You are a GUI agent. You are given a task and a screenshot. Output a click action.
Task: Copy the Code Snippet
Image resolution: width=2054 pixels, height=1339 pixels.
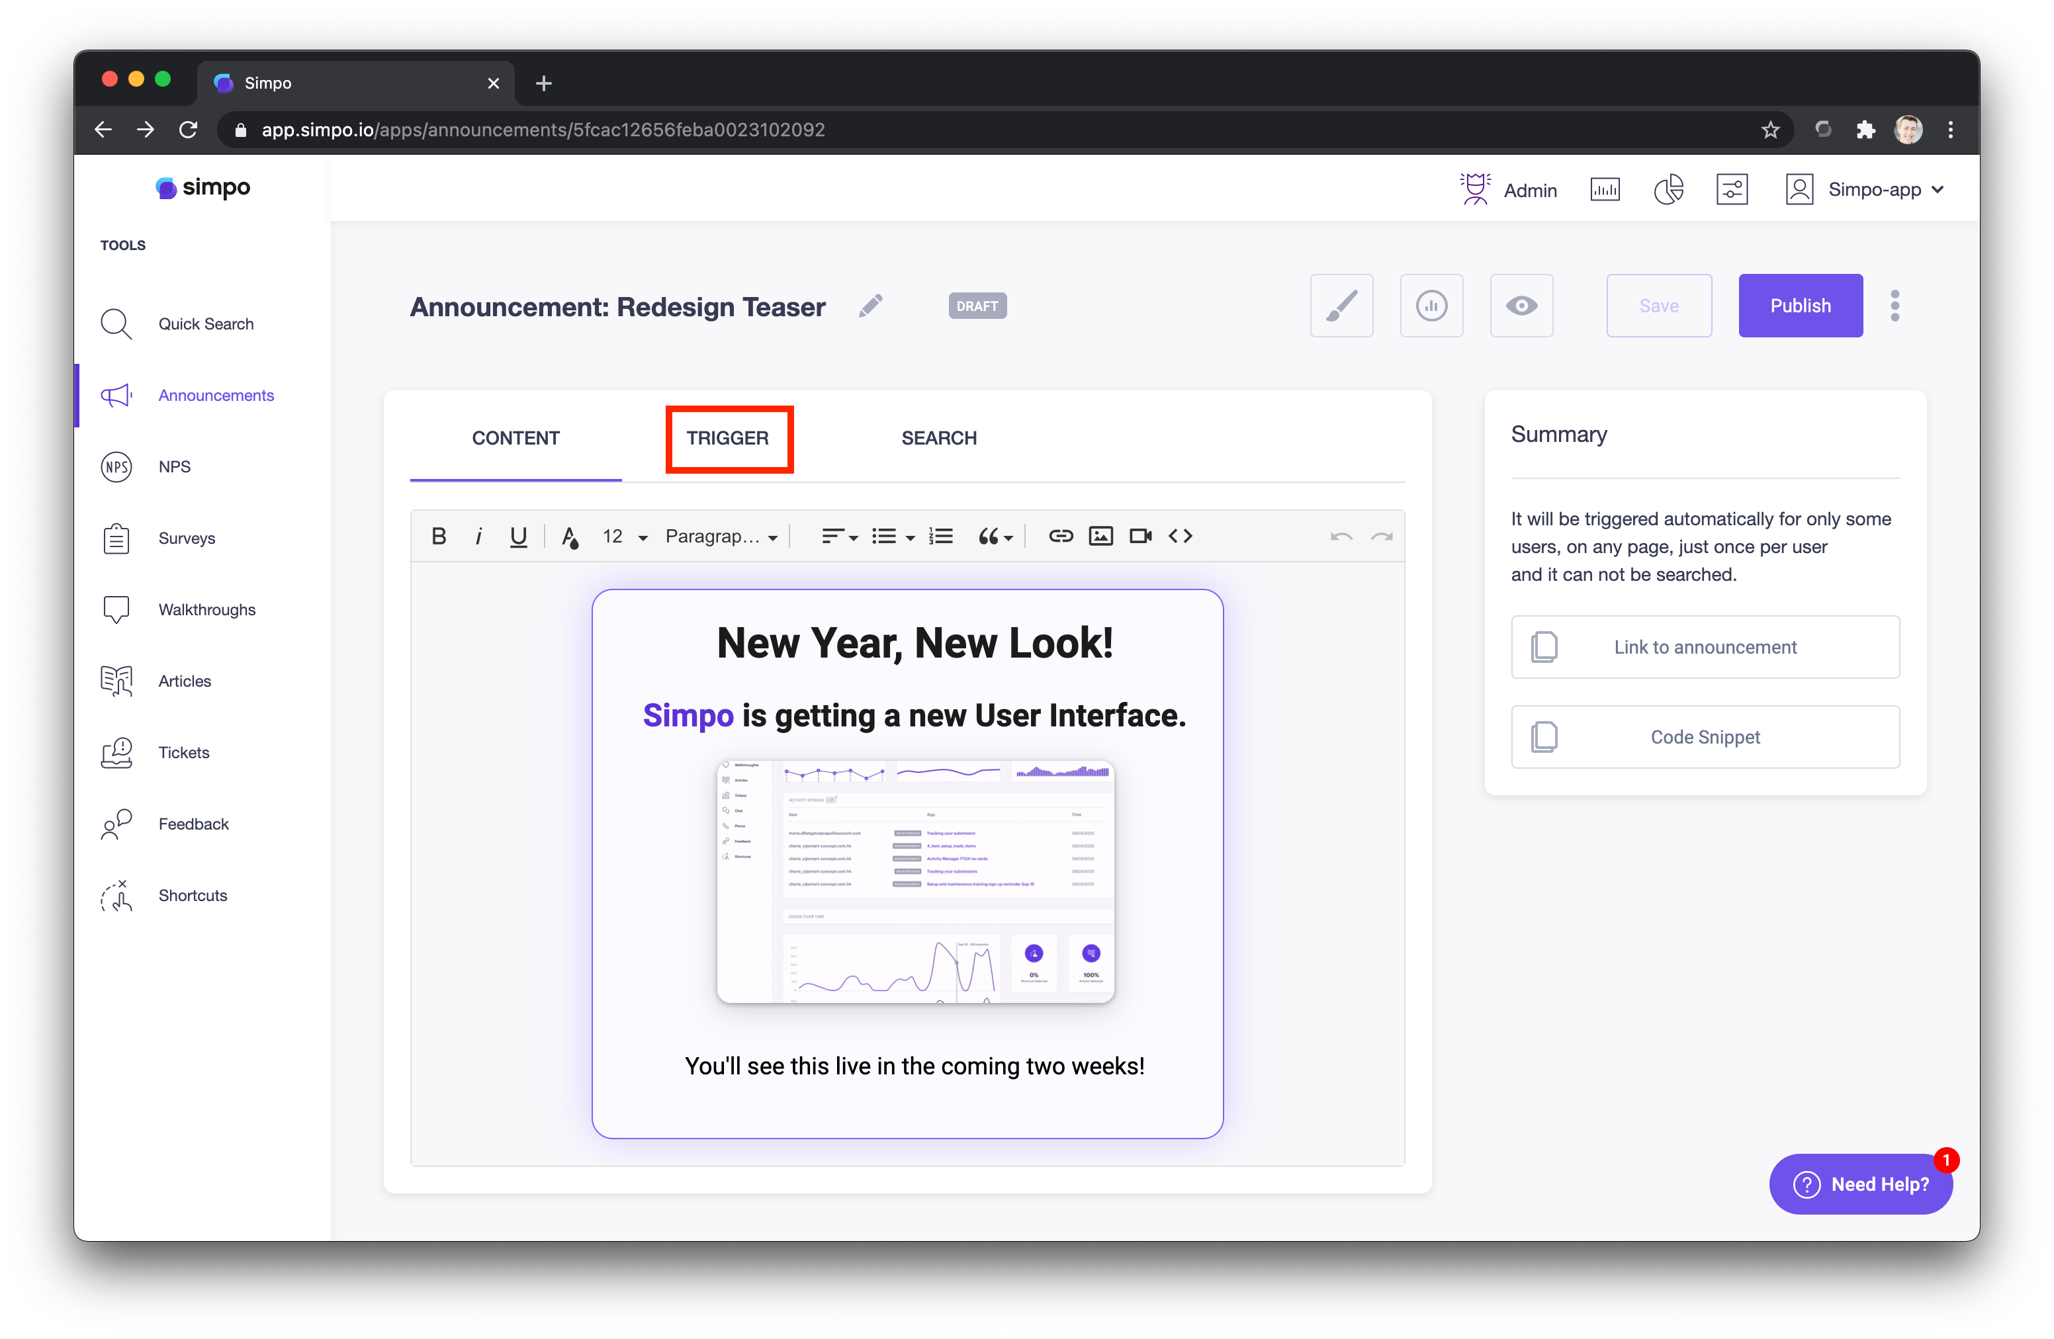point(1705,737)
